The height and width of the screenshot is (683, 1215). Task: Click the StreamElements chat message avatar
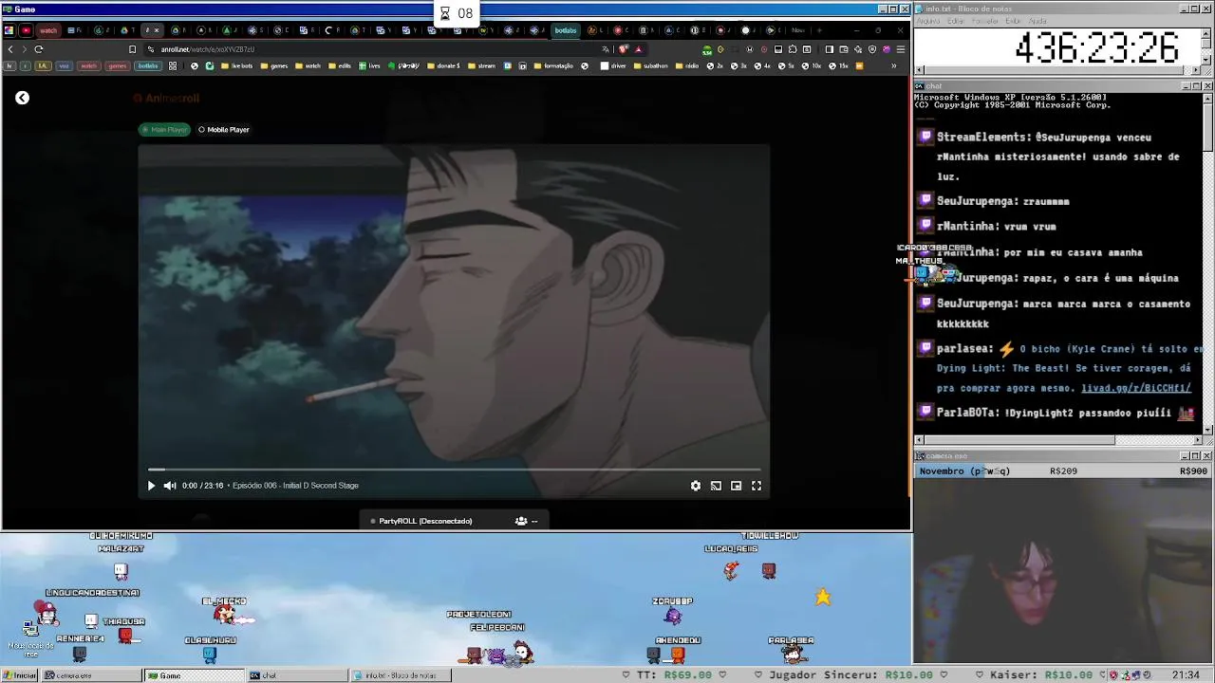pyautogui.click(x=926, y=137)
